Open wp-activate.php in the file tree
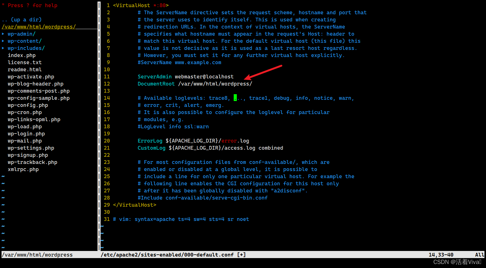 (x=31, y=77)
